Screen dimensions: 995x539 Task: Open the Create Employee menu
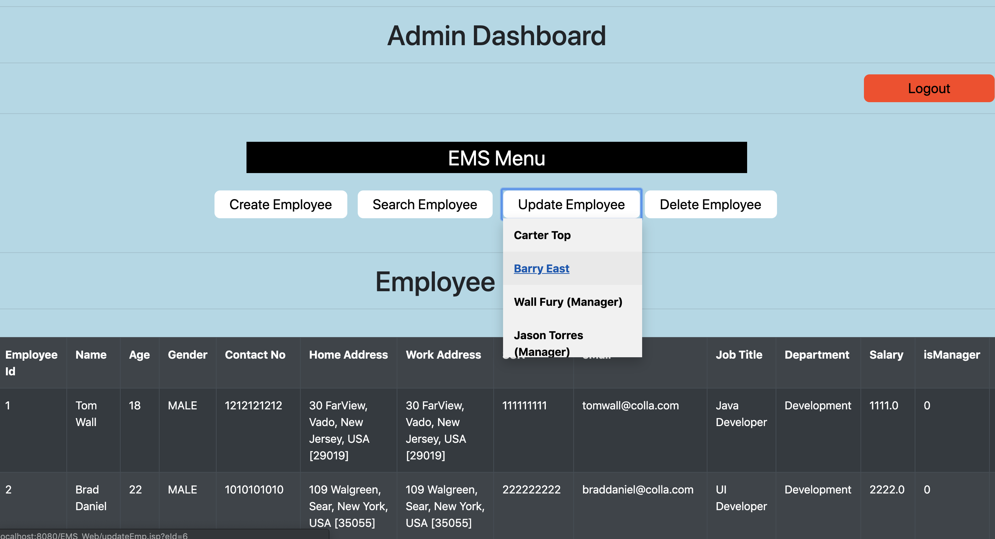pyautogui.click(x=281, y=204)
